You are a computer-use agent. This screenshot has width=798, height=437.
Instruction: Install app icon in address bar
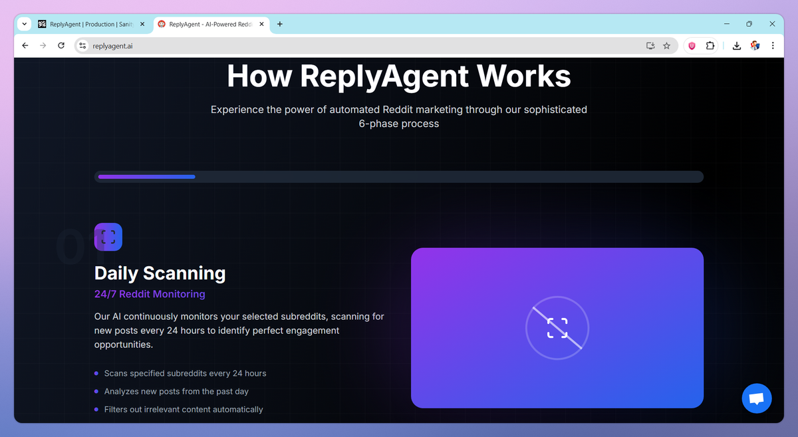click(x=650, y=46)
